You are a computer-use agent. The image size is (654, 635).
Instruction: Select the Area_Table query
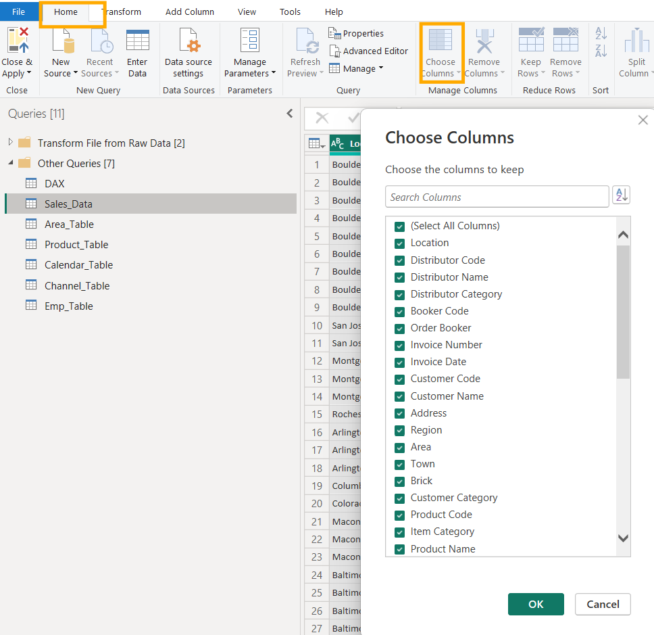coord(69,225)
